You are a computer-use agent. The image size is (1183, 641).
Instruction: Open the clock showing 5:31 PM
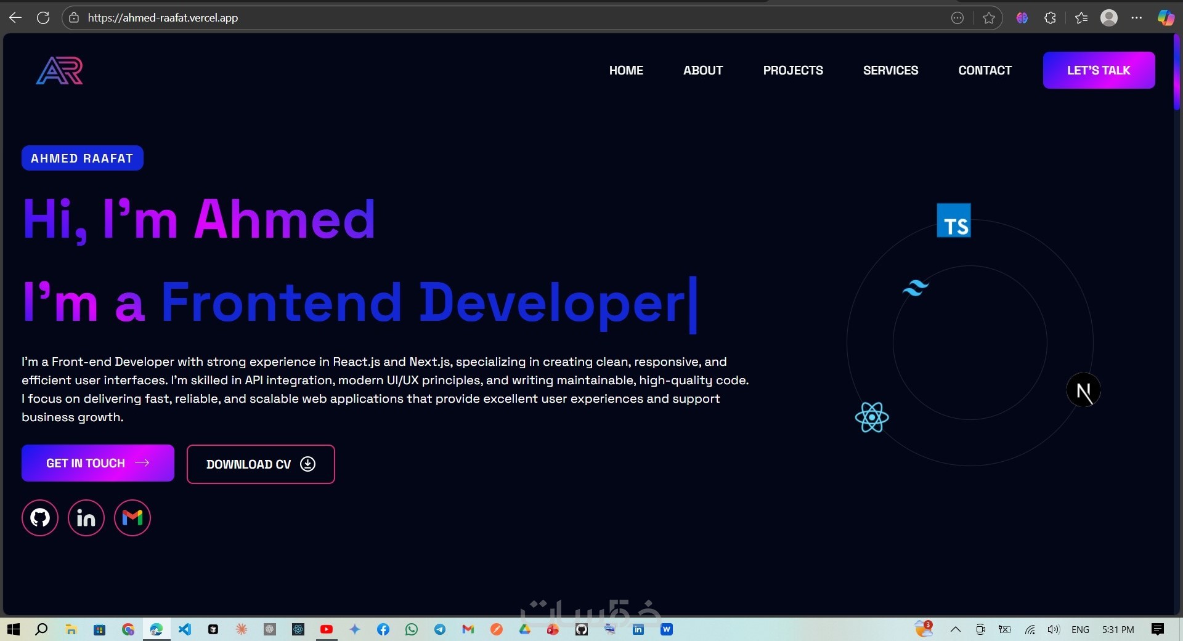coord(1118,629)
